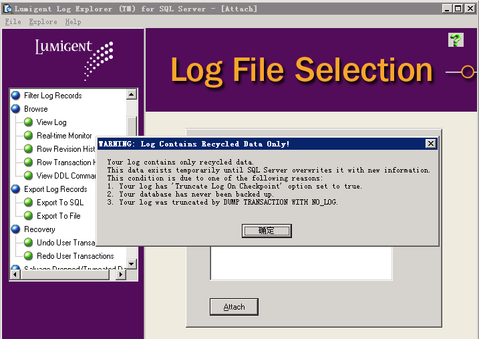Confirm the warning with the 确定 button
Screen dimensions: 479x339
point(267,231)
